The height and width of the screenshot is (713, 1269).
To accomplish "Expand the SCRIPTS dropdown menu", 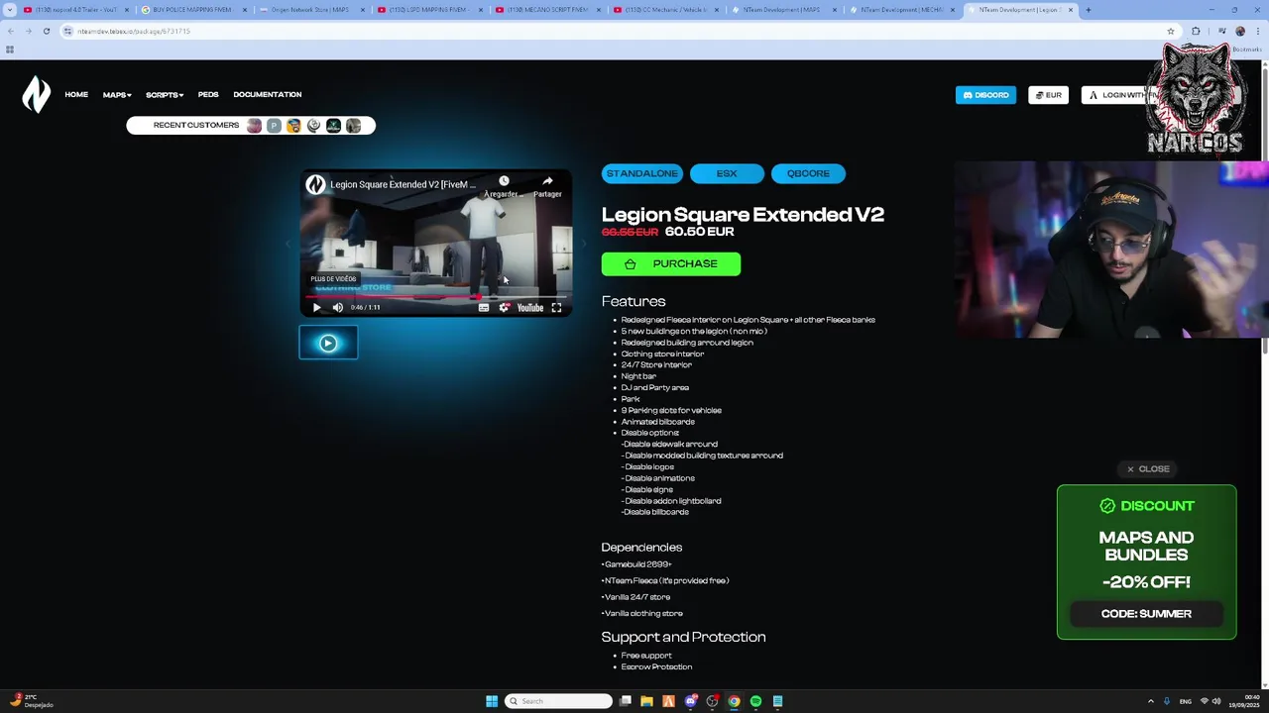I will tap(165, 95).
